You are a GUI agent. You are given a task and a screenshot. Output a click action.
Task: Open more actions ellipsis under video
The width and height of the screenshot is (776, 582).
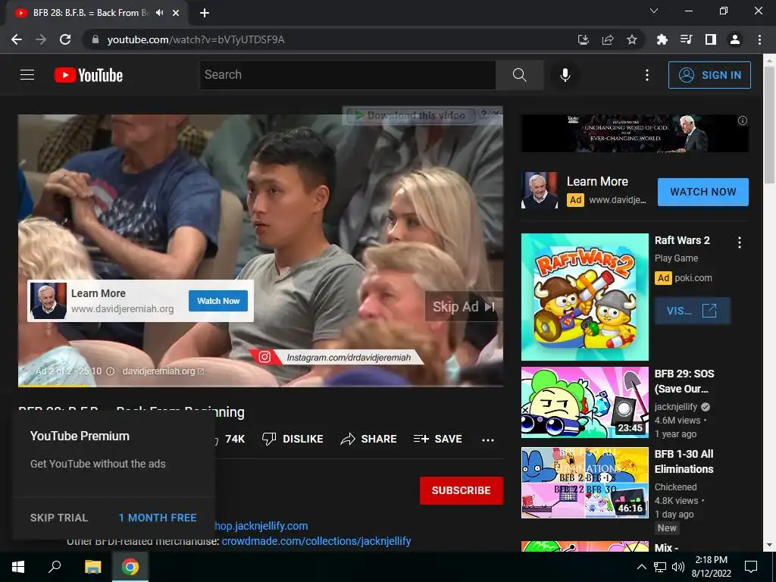488,440
